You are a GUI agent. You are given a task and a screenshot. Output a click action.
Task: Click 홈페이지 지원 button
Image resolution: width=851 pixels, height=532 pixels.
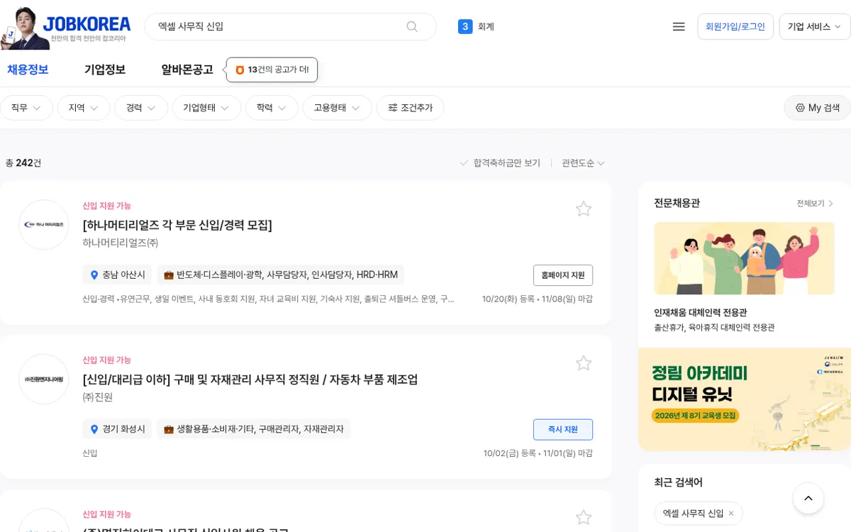coord(563,275)
